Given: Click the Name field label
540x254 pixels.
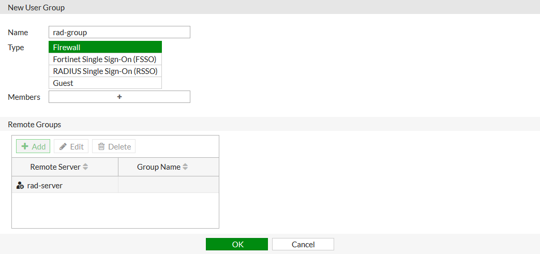Looking at the screenshot, I should click(18, 32).
